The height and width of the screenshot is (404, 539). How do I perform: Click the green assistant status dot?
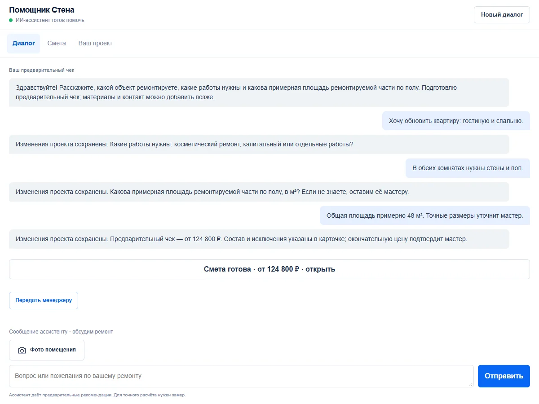[11, 20]
